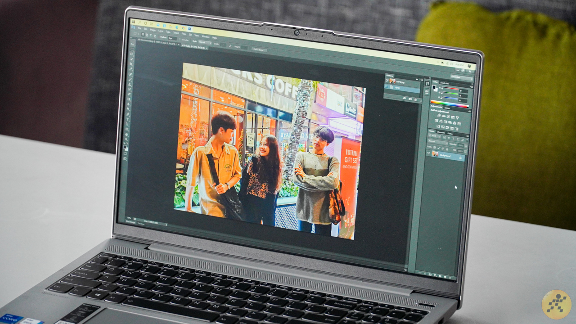Viewport: 576px width, 324px height.
Task: Toggle the Anti-alias checkbox in options bar
Action: pos(178,39)
